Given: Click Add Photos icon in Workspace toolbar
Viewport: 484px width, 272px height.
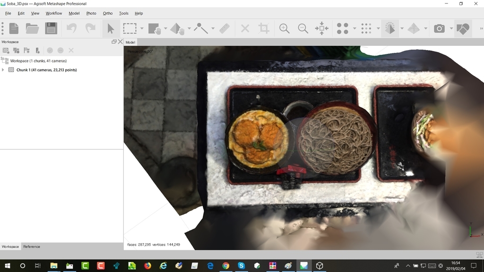Looking at the screenshot, I should click(17, 50).
